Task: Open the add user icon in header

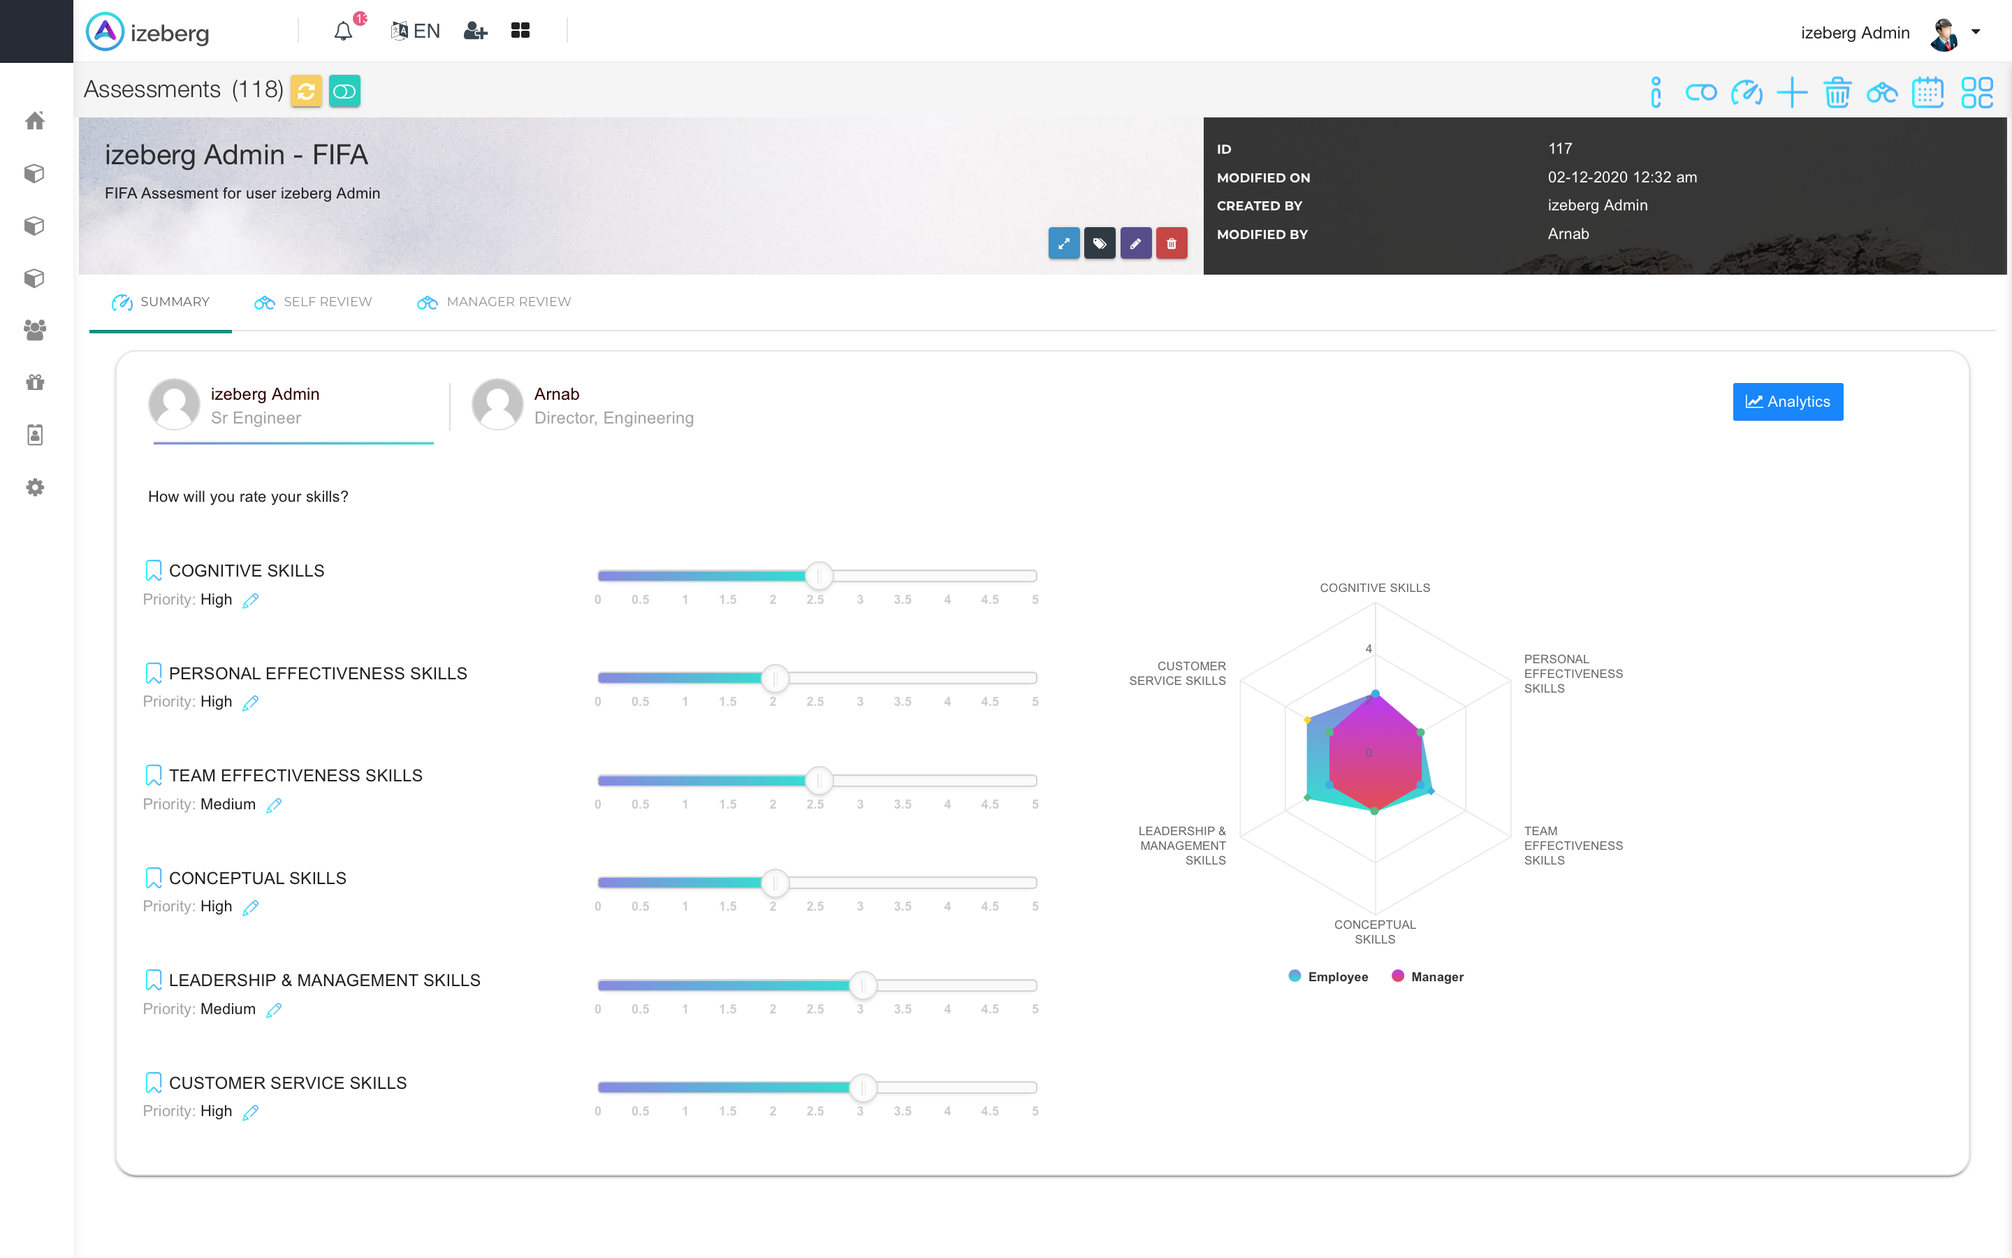Action: click(x=475, y=31)
